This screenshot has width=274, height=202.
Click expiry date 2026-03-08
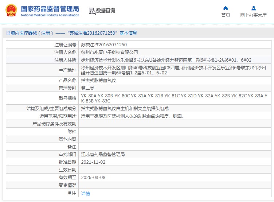click(x=93, y=178)
